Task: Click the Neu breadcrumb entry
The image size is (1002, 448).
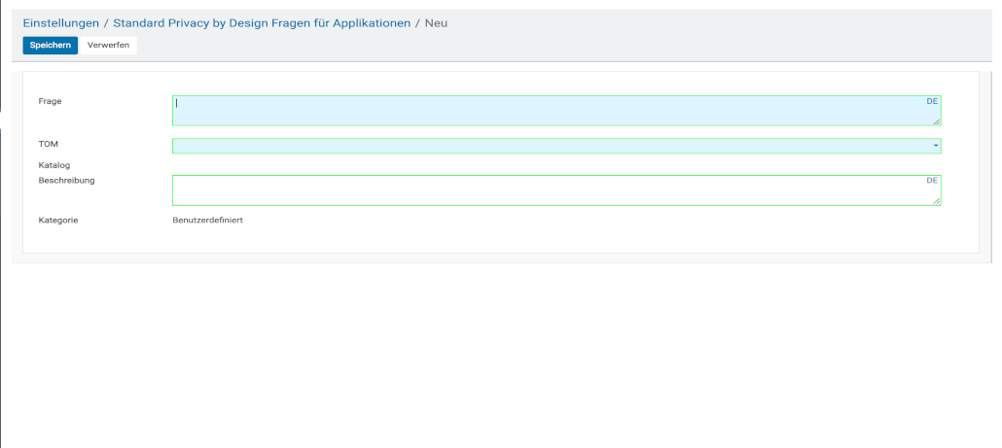Action: [436, 22]
